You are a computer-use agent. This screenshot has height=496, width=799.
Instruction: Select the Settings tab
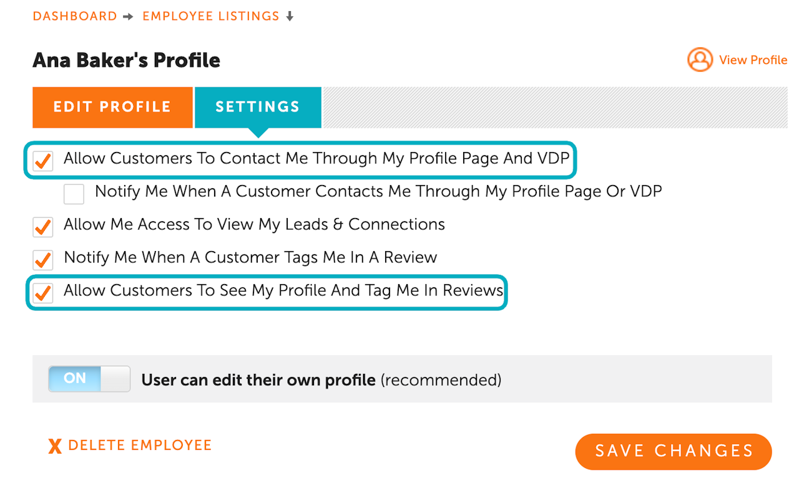(258, 107)
